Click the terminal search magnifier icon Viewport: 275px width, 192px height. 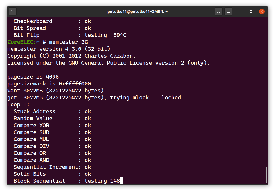click(219, 11)
